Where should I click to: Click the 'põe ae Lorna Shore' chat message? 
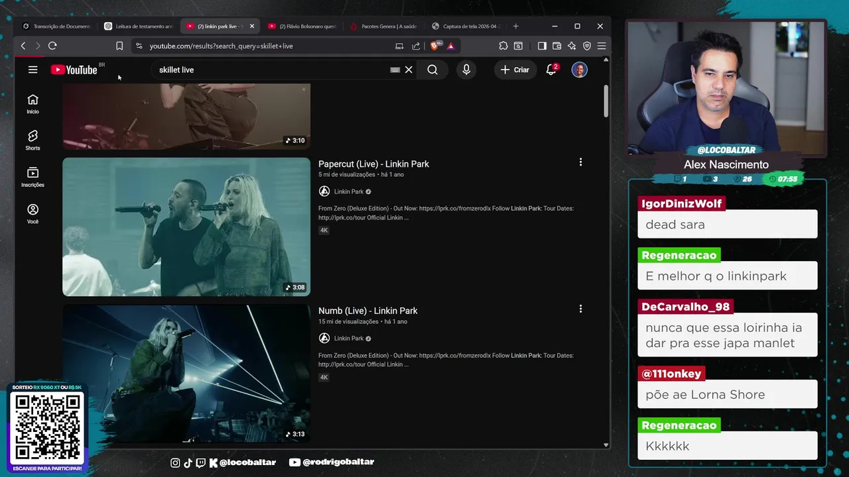point(728,394)
